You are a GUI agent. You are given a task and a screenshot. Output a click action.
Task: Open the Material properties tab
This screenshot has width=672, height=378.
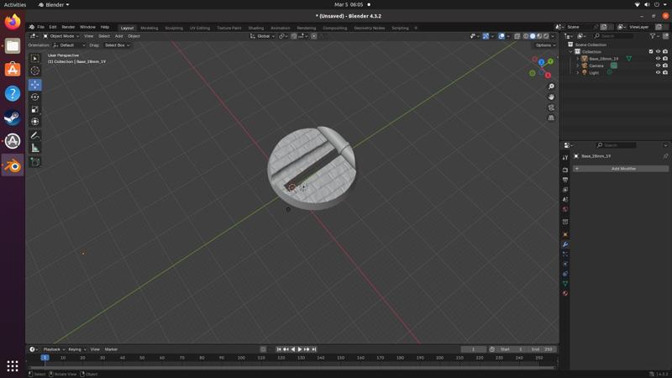(x=565, y=293)
